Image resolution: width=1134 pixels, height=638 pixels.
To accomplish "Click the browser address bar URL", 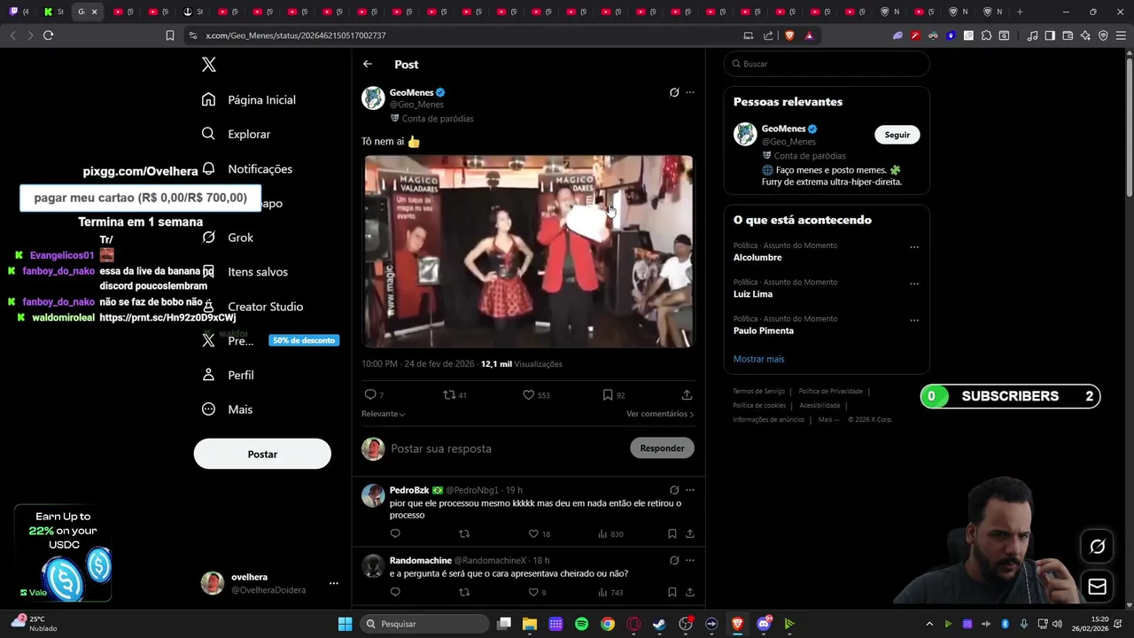I will click(x=296, y=35).
